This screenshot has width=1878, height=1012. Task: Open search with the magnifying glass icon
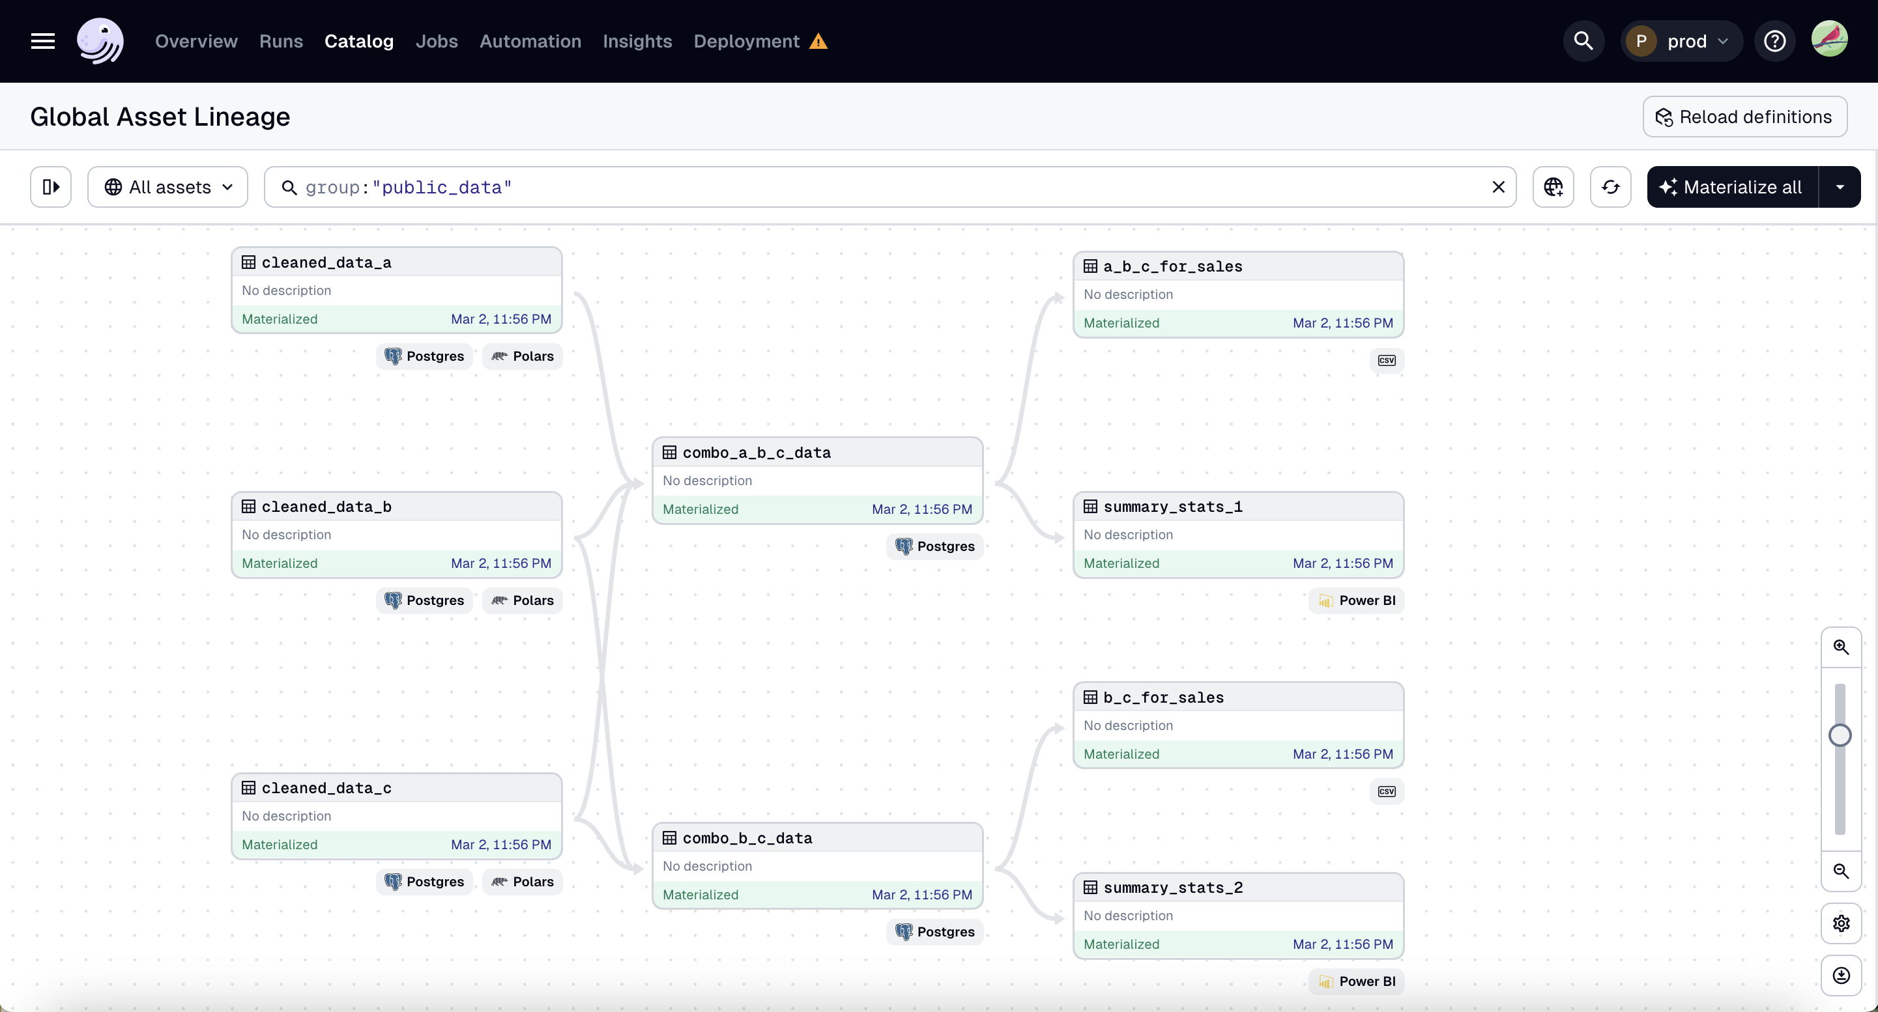coord(1583,41)
